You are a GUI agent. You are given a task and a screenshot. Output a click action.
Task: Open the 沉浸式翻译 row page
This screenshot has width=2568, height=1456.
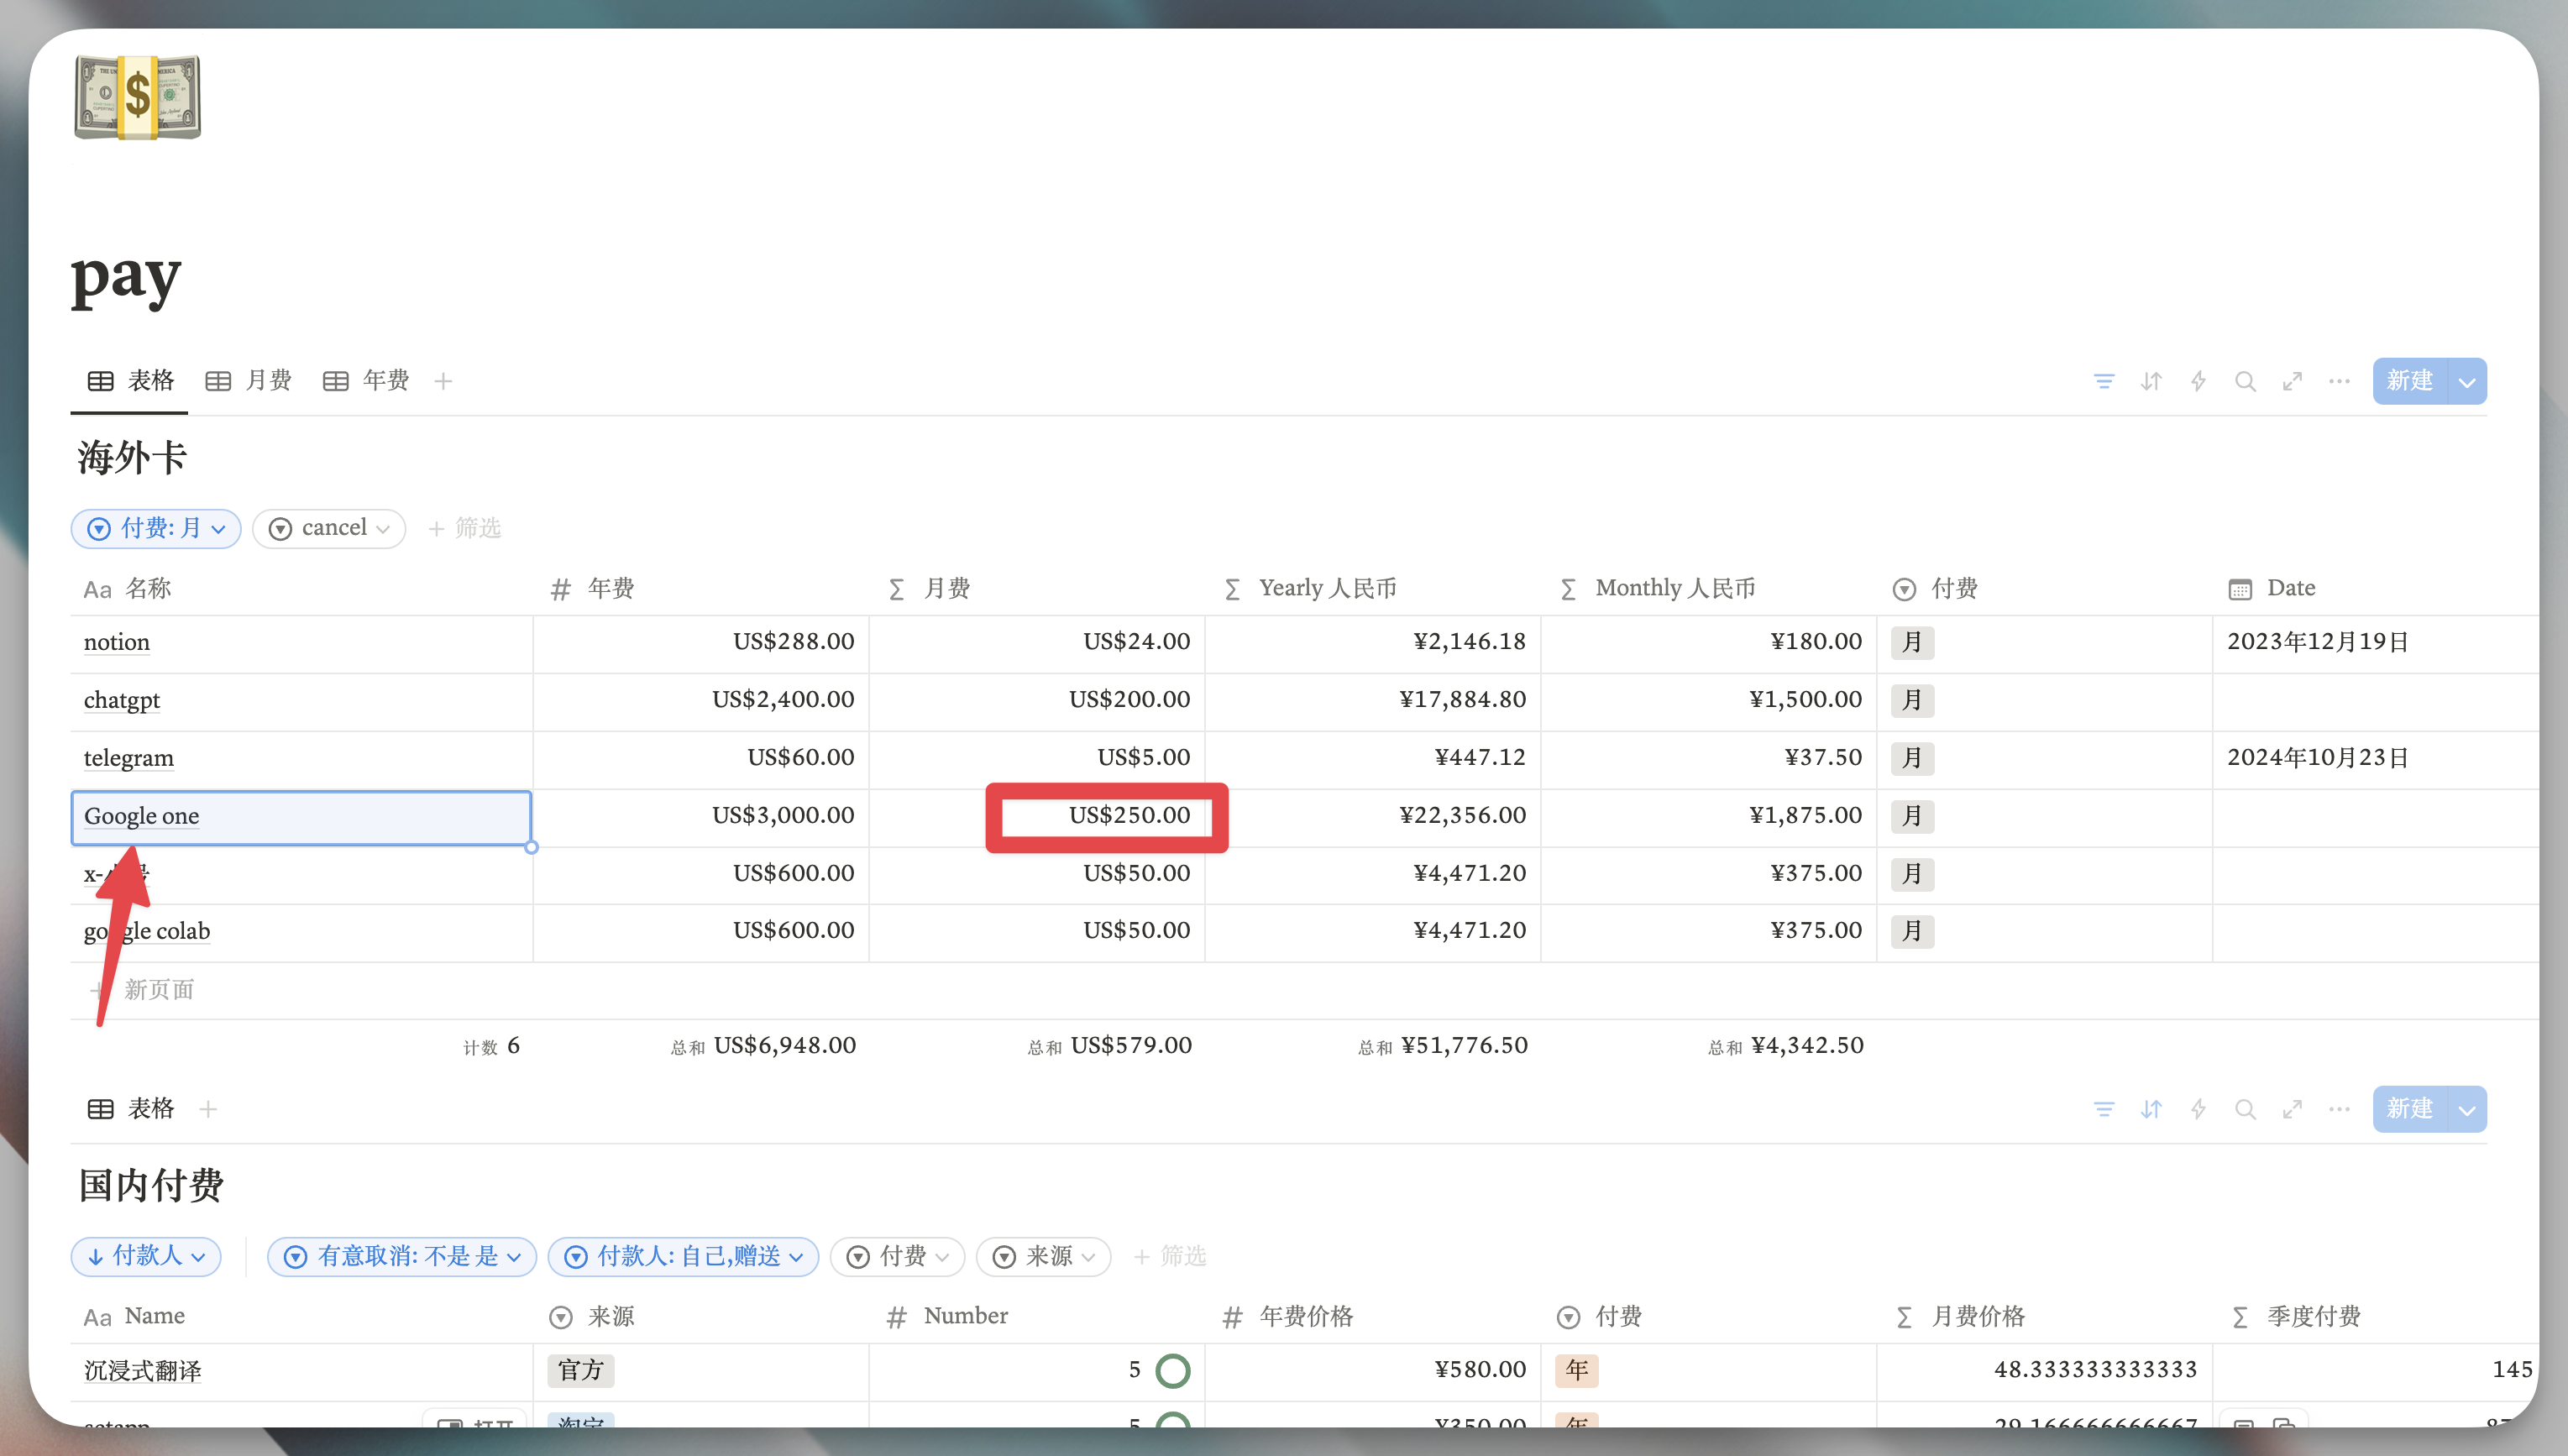(143, 1371)
